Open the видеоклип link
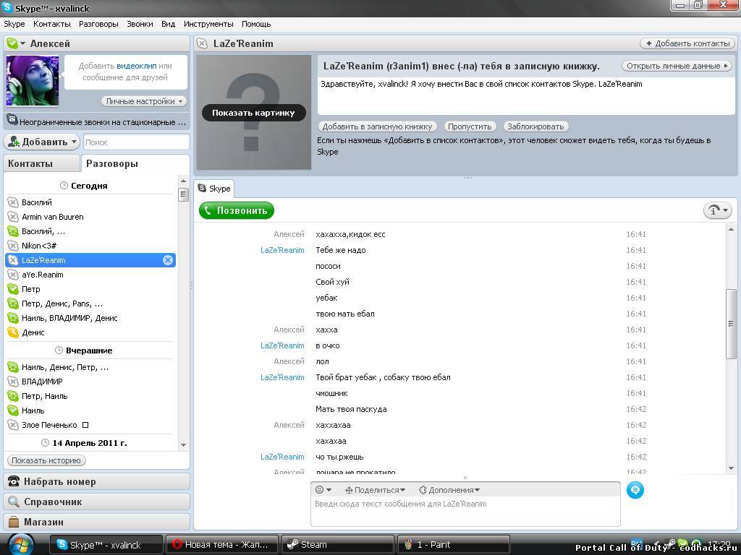 [137, 66]
